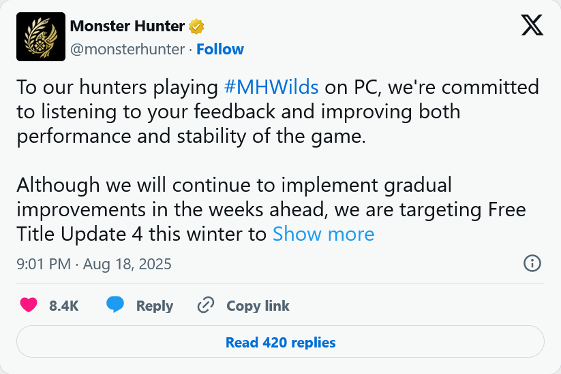Click the blue reply speech bubble icon
The height and width of the screenshot is (374, 561).
pos(115,305)
